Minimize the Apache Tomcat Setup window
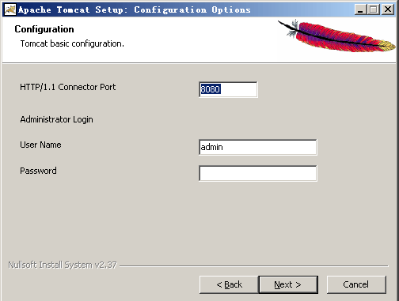This screenshot has height=301, width=399. [360, 9]
